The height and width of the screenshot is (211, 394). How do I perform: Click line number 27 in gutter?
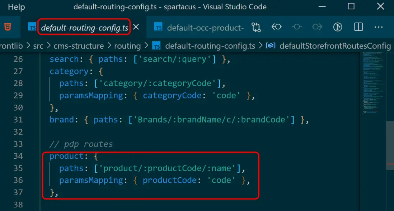click(x=18, y=71)
